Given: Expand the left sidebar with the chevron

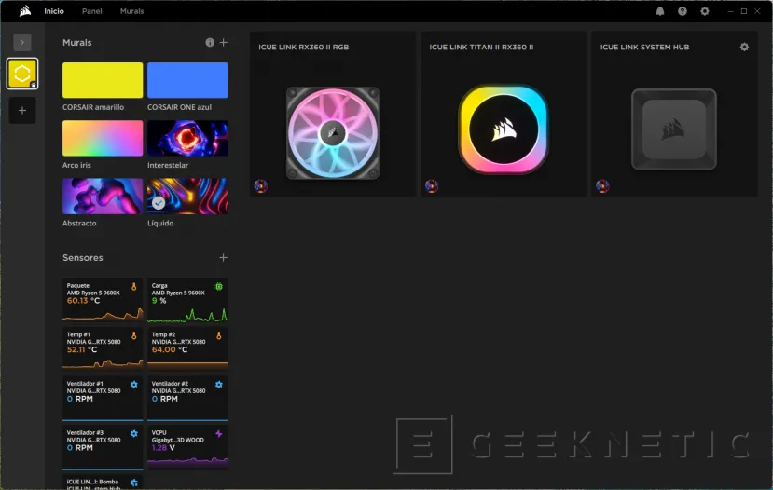Looking at the screenshot, I should tap(22, 42).
